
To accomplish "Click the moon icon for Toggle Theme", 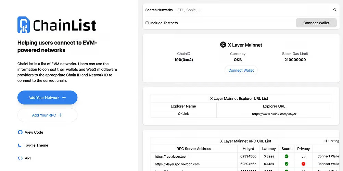I will pyautogui.click(x=20, y=145).
